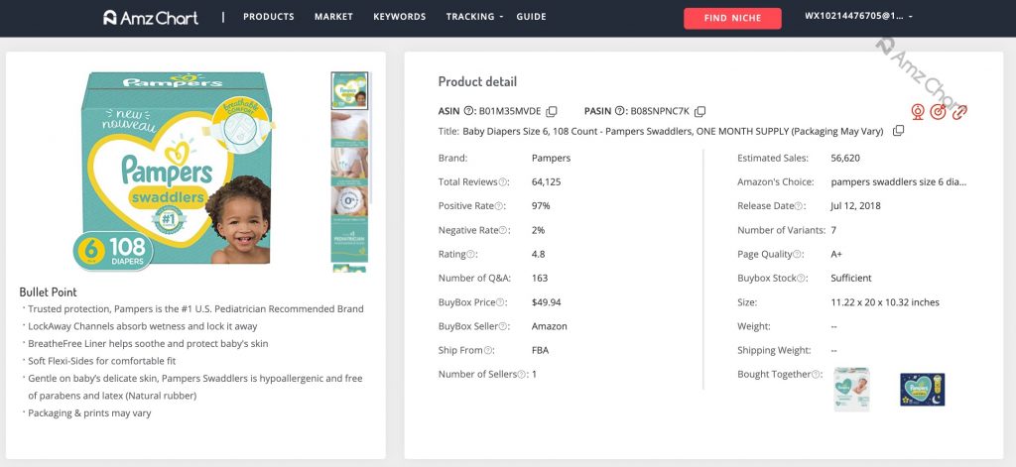Screen dimensions: 1016x467
Task: Show help for Number of Sellers
Action: click(x=522, y=375)
